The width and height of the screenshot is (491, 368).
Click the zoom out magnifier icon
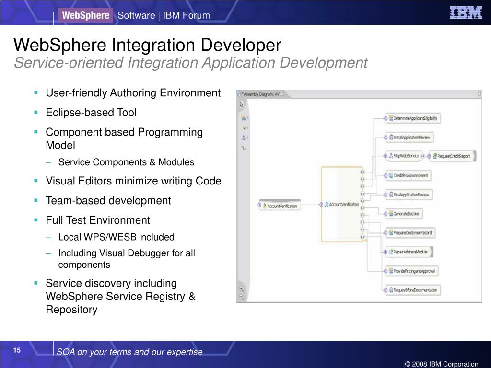(x=242, y=297)
